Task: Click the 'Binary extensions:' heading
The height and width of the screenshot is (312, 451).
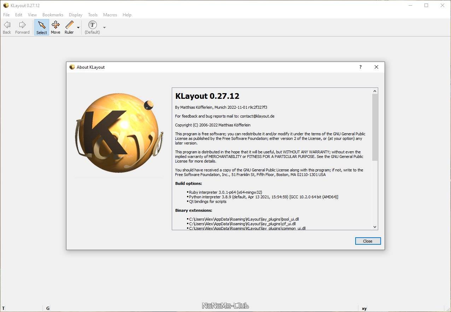Action: [x=193, y=210]
